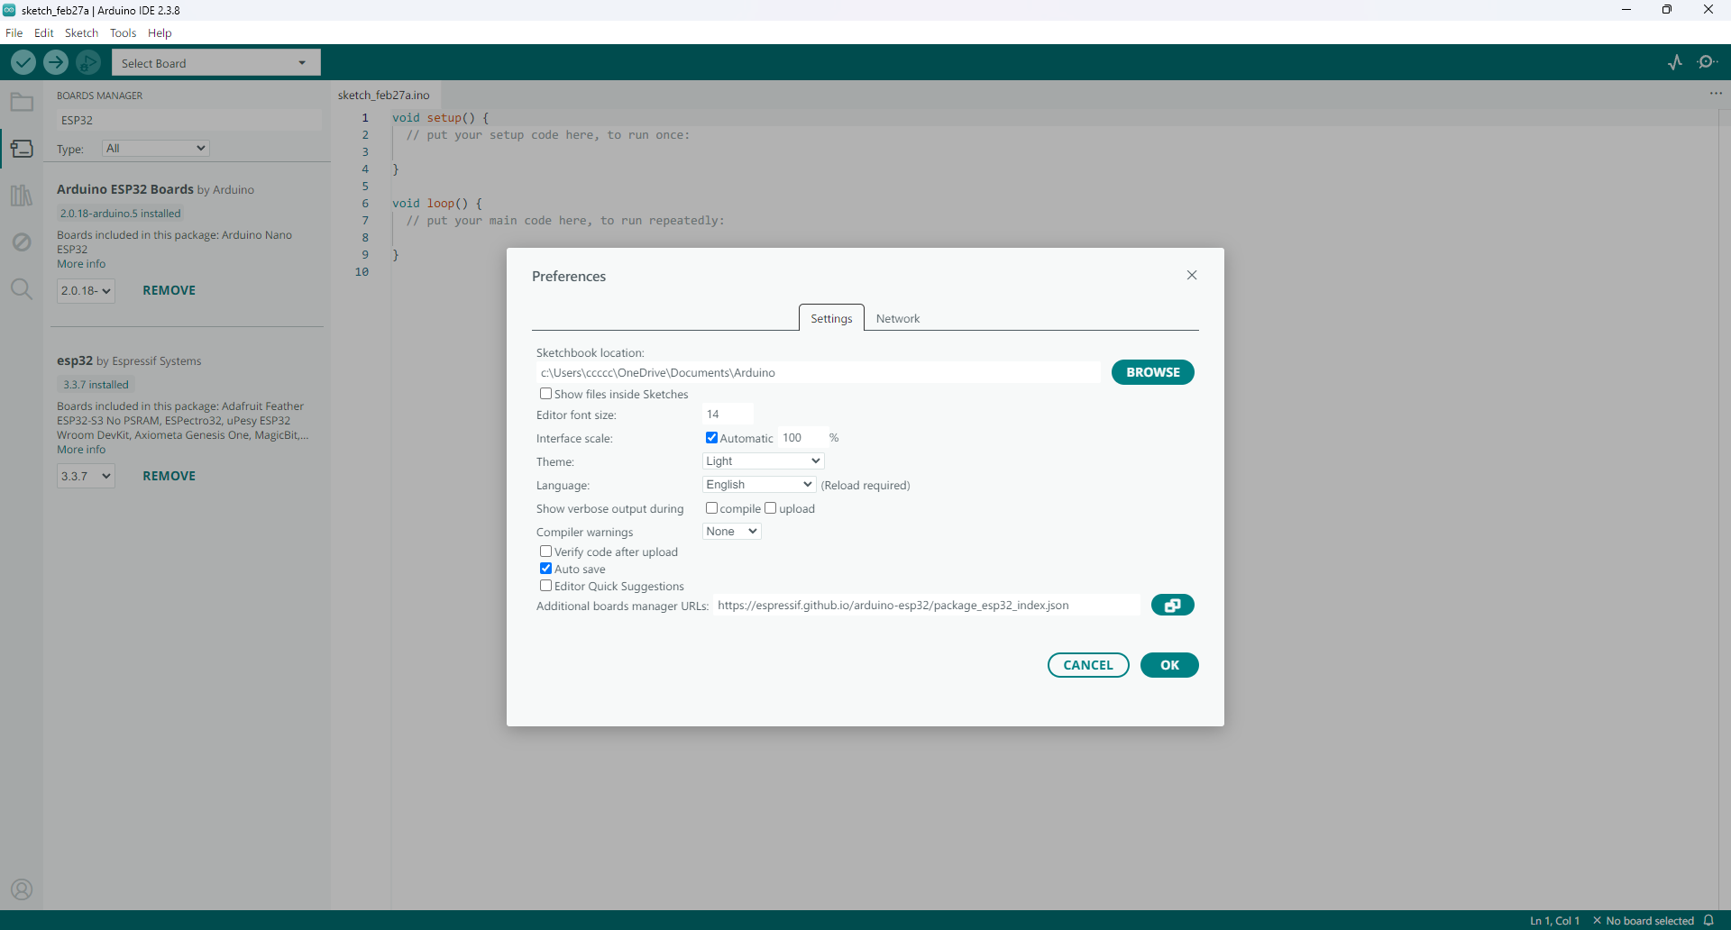Viewport: 1731px width, 930px height.
Task: Click the Verify checkmark icon
Action: pyautogui.click(x=23, y=62)
